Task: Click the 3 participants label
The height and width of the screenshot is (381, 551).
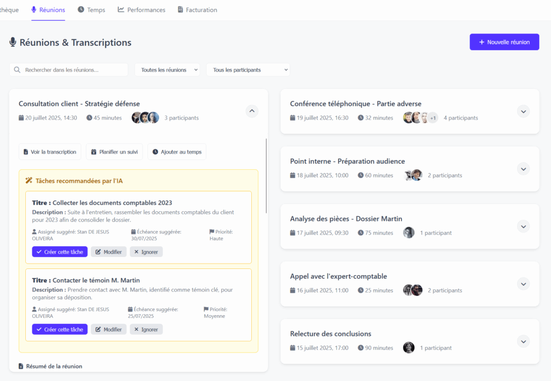Action: (181, 118)
